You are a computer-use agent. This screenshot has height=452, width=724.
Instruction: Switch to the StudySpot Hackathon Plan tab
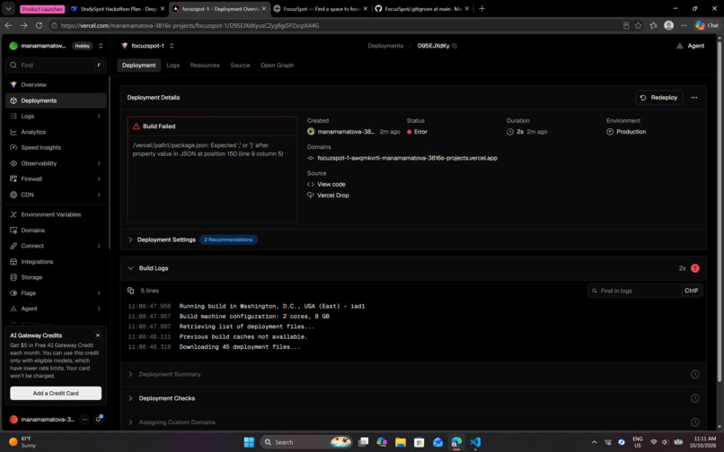[x=119, y=9]
